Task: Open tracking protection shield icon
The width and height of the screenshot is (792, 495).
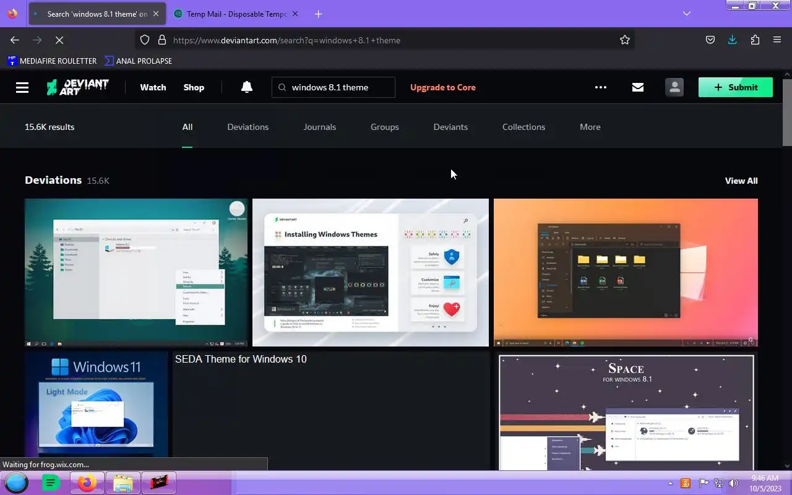Action: [x=145, y=40]
